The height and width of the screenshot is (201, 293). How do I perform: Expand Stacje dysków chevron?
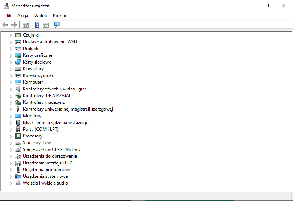point(11,143)
